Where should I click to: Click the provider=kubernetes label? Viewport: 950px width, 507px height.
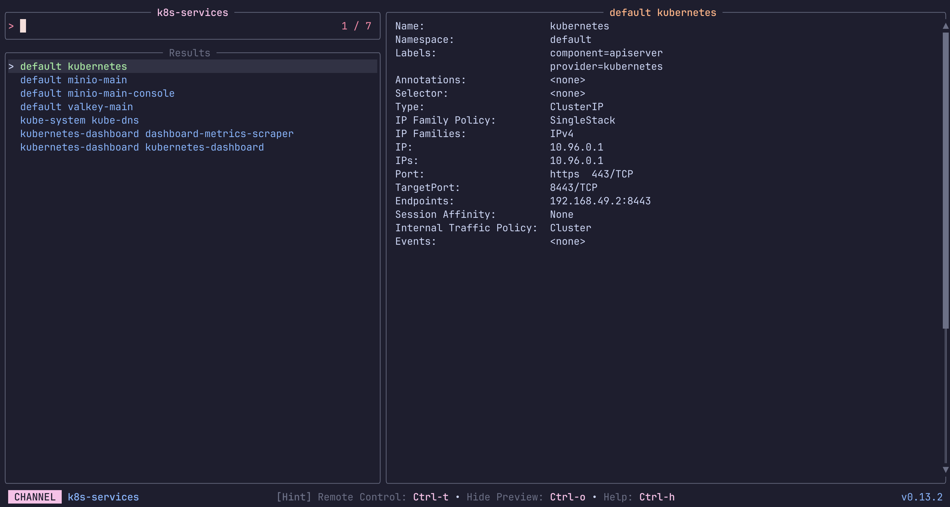pyautogui.click(x=606, y=66)
